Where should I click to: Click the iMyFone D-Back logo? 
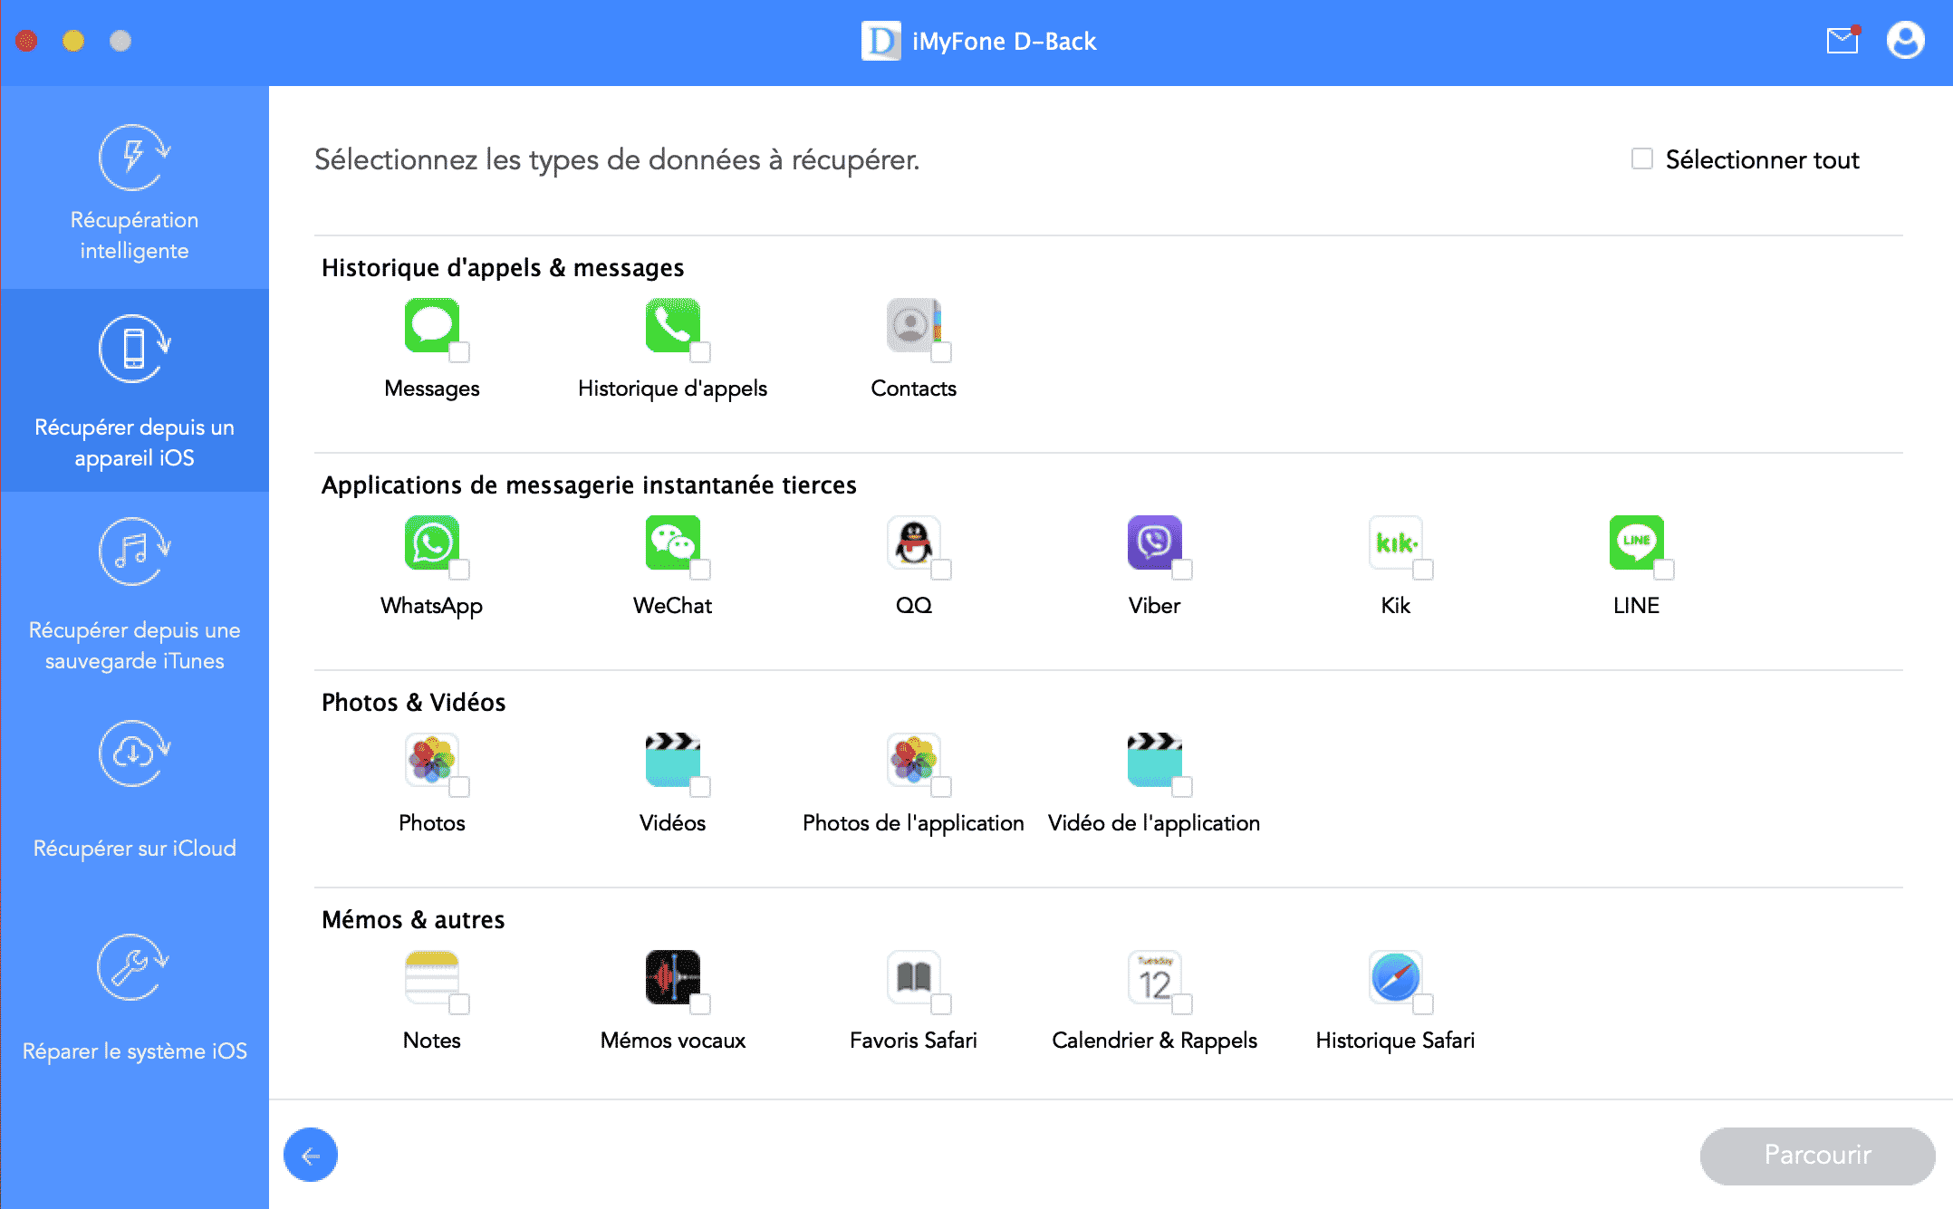click(x=880, y=41)
